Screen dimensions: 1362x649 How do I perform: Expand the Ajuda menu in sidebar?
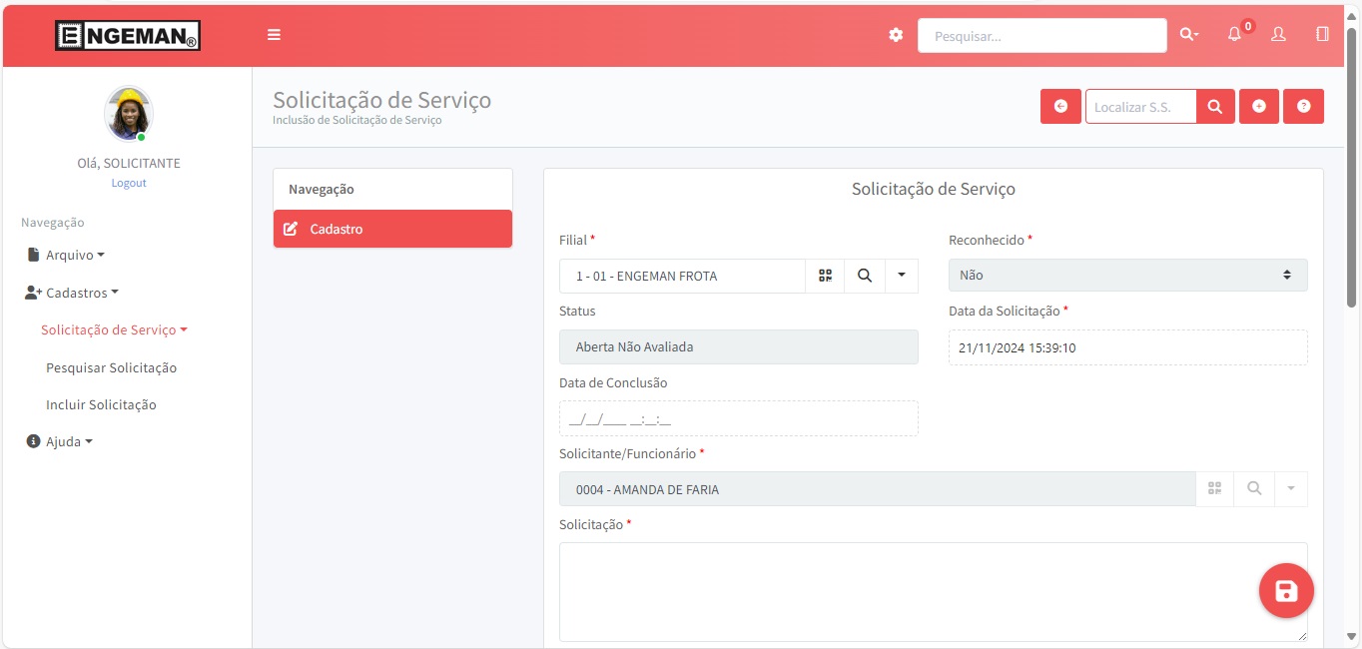[x=60, y=441]
